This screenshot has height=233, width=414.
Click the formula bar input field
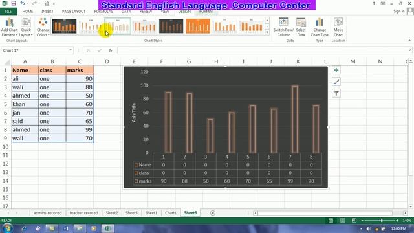pos(262,50)
